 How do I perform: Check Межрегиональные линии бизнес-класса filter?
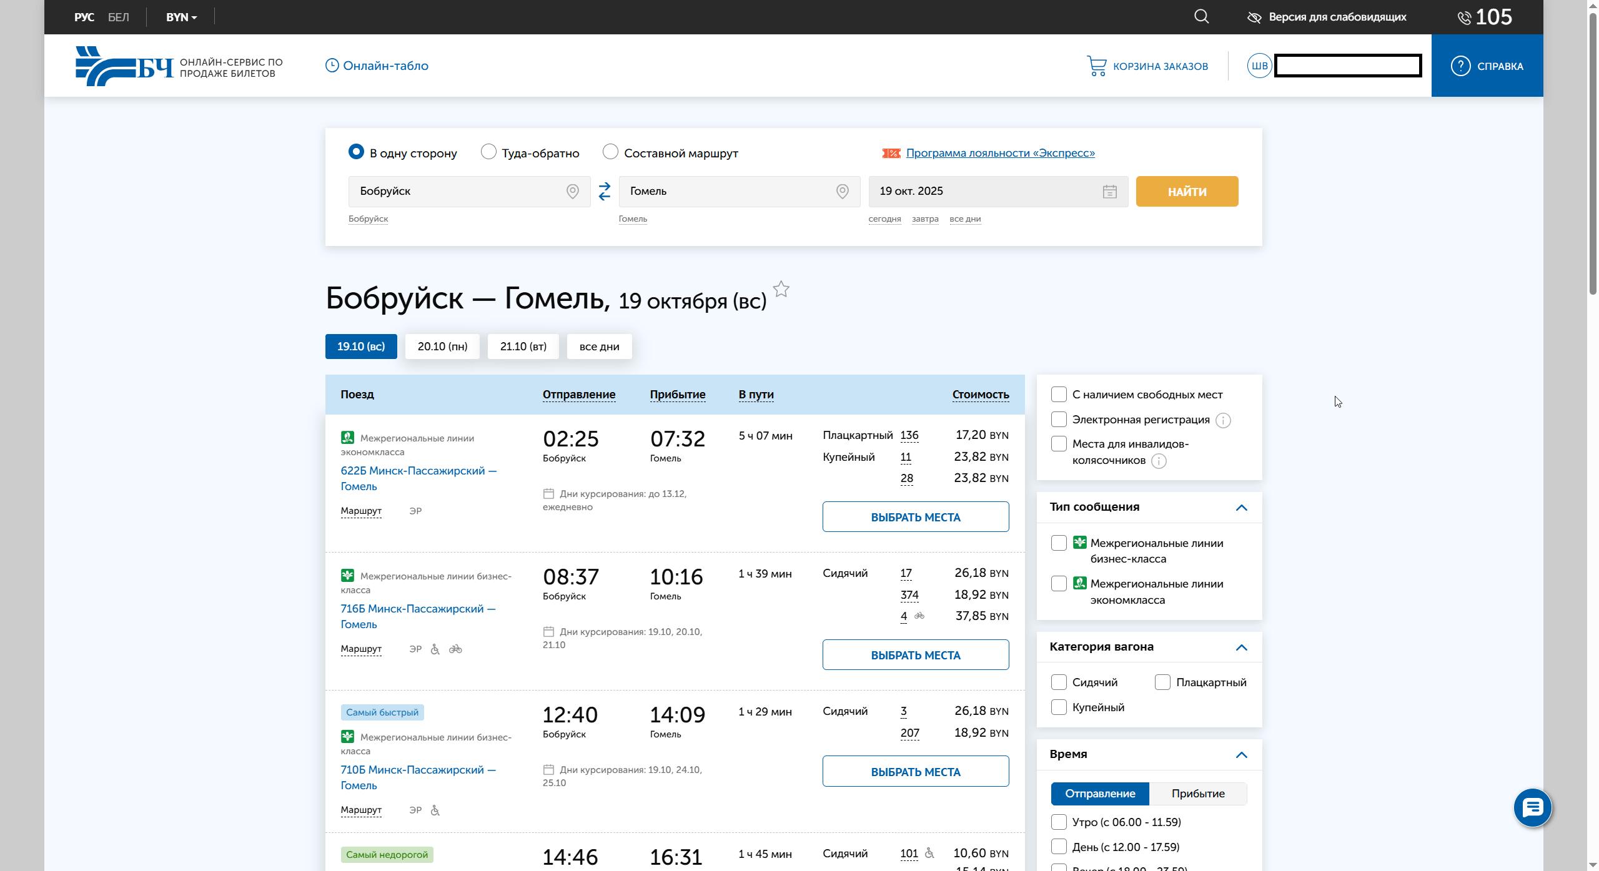[1059, 543]
